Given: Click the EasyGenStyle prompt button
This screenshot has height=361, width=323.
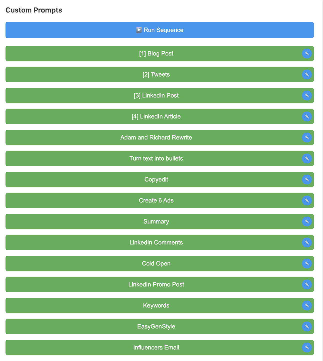Looking at the screenshot, I should tap(156, 326).
